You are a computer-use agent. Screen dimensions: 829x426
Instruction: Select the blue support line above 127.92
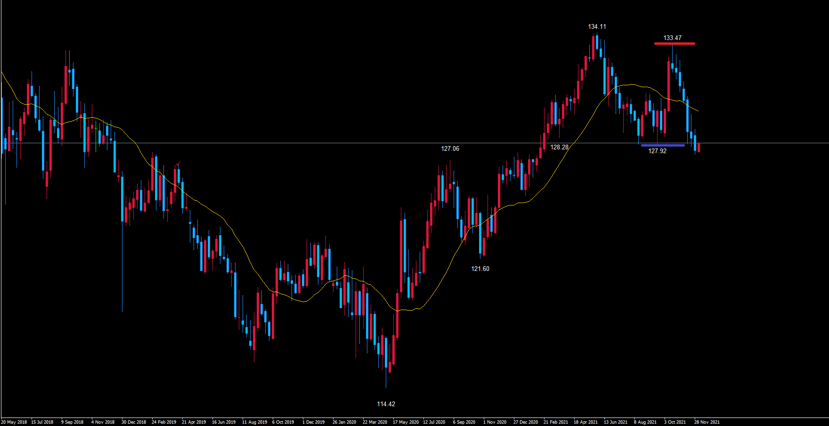663,145
